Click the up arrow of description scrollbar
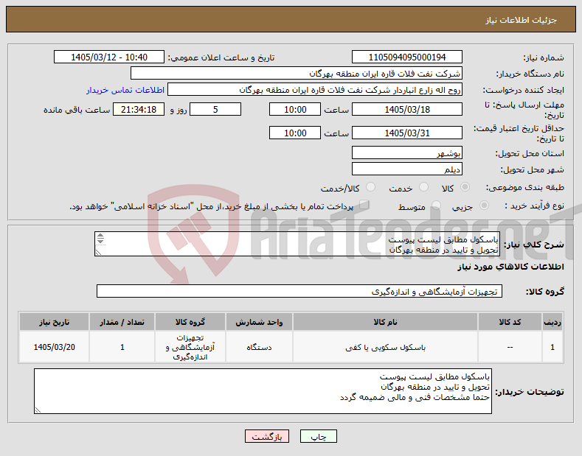 tap(100, 236)
